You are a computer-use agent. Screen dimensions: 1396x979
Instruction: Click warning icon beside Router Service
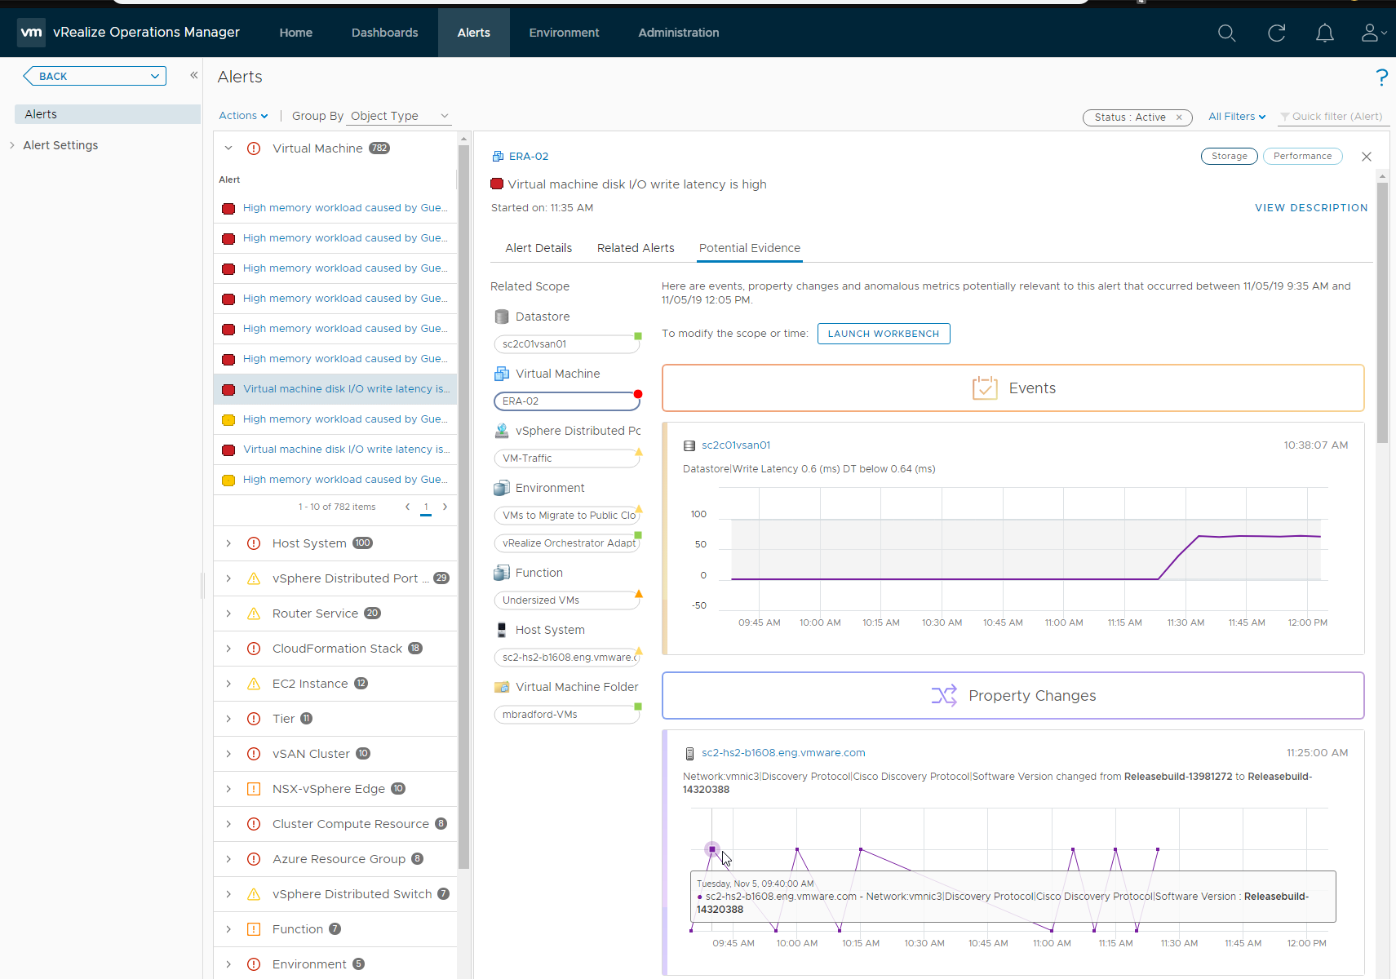click(x=254, y=614)
